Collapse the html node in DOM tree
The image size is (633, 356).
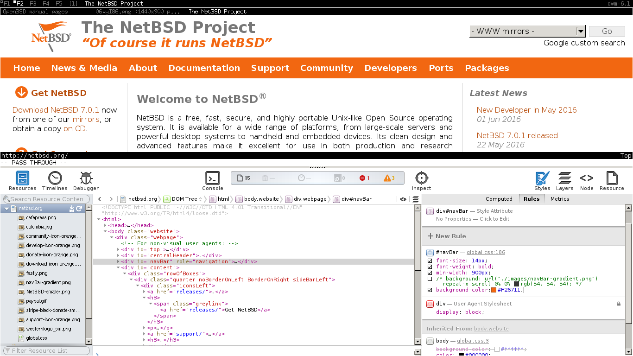point(99,219)
